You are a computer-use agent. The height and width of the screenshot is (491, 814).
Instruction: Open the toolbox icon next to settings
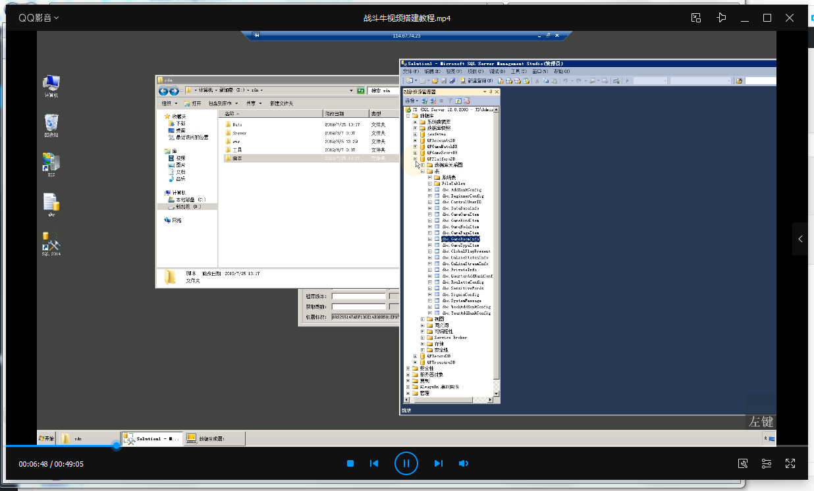point(743,463)
